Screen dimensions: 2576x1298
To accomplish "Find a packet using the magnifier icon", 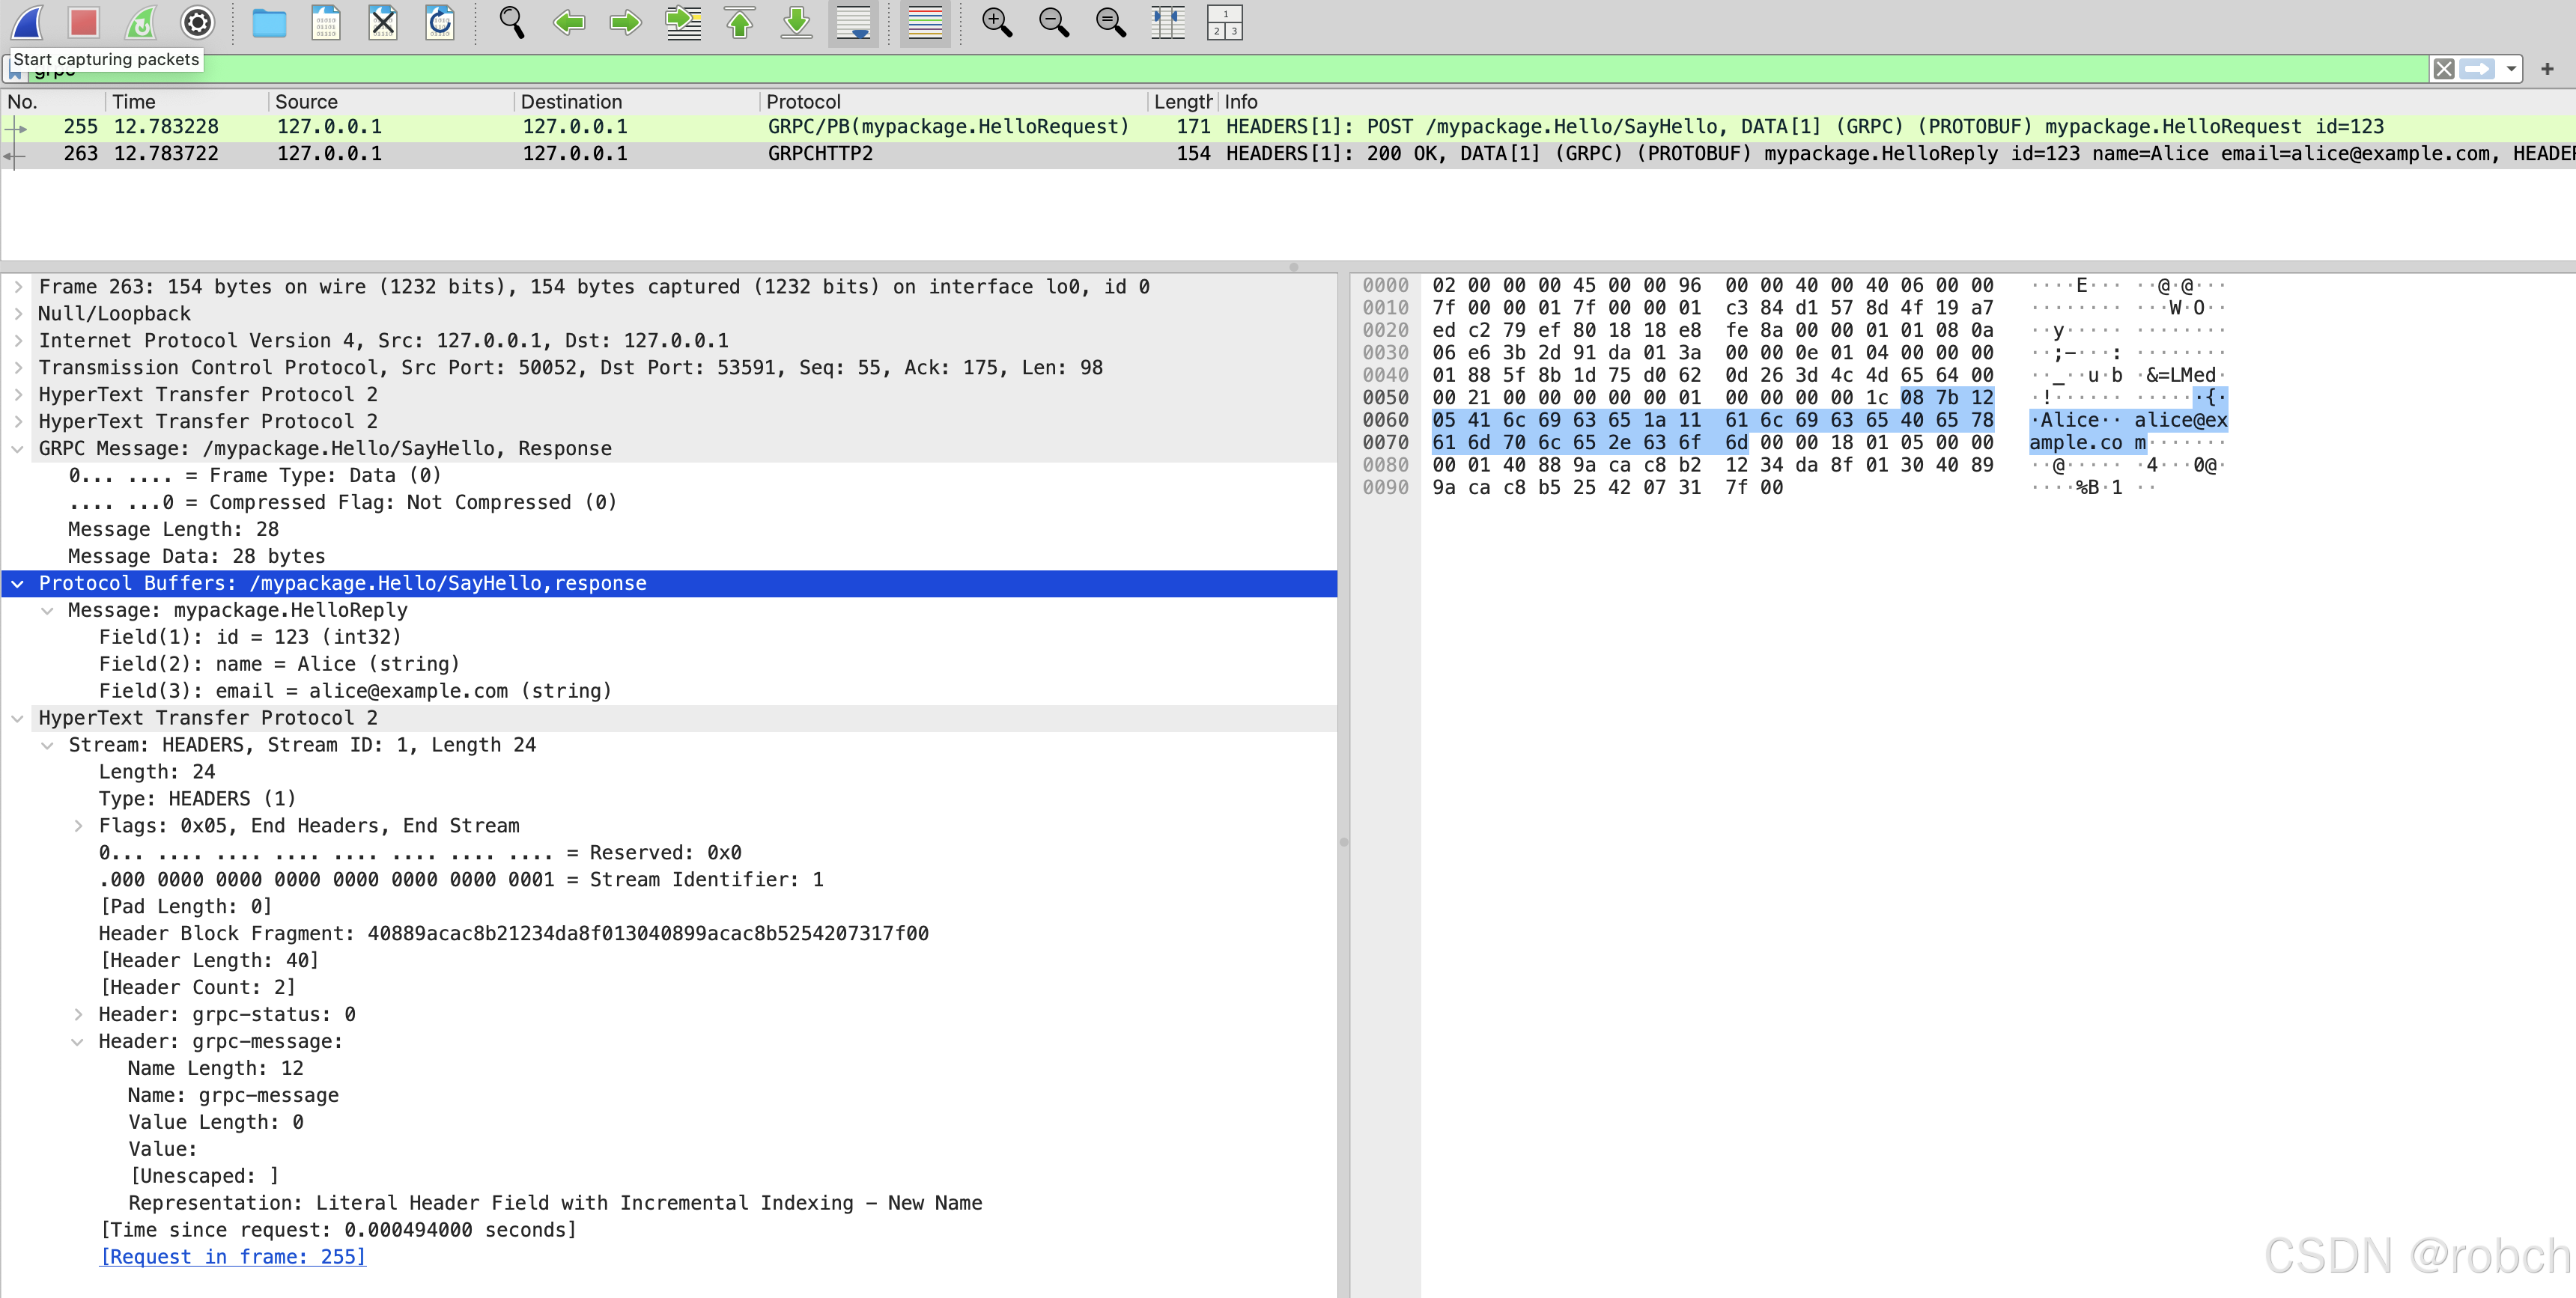I will (x=512, y=22).
